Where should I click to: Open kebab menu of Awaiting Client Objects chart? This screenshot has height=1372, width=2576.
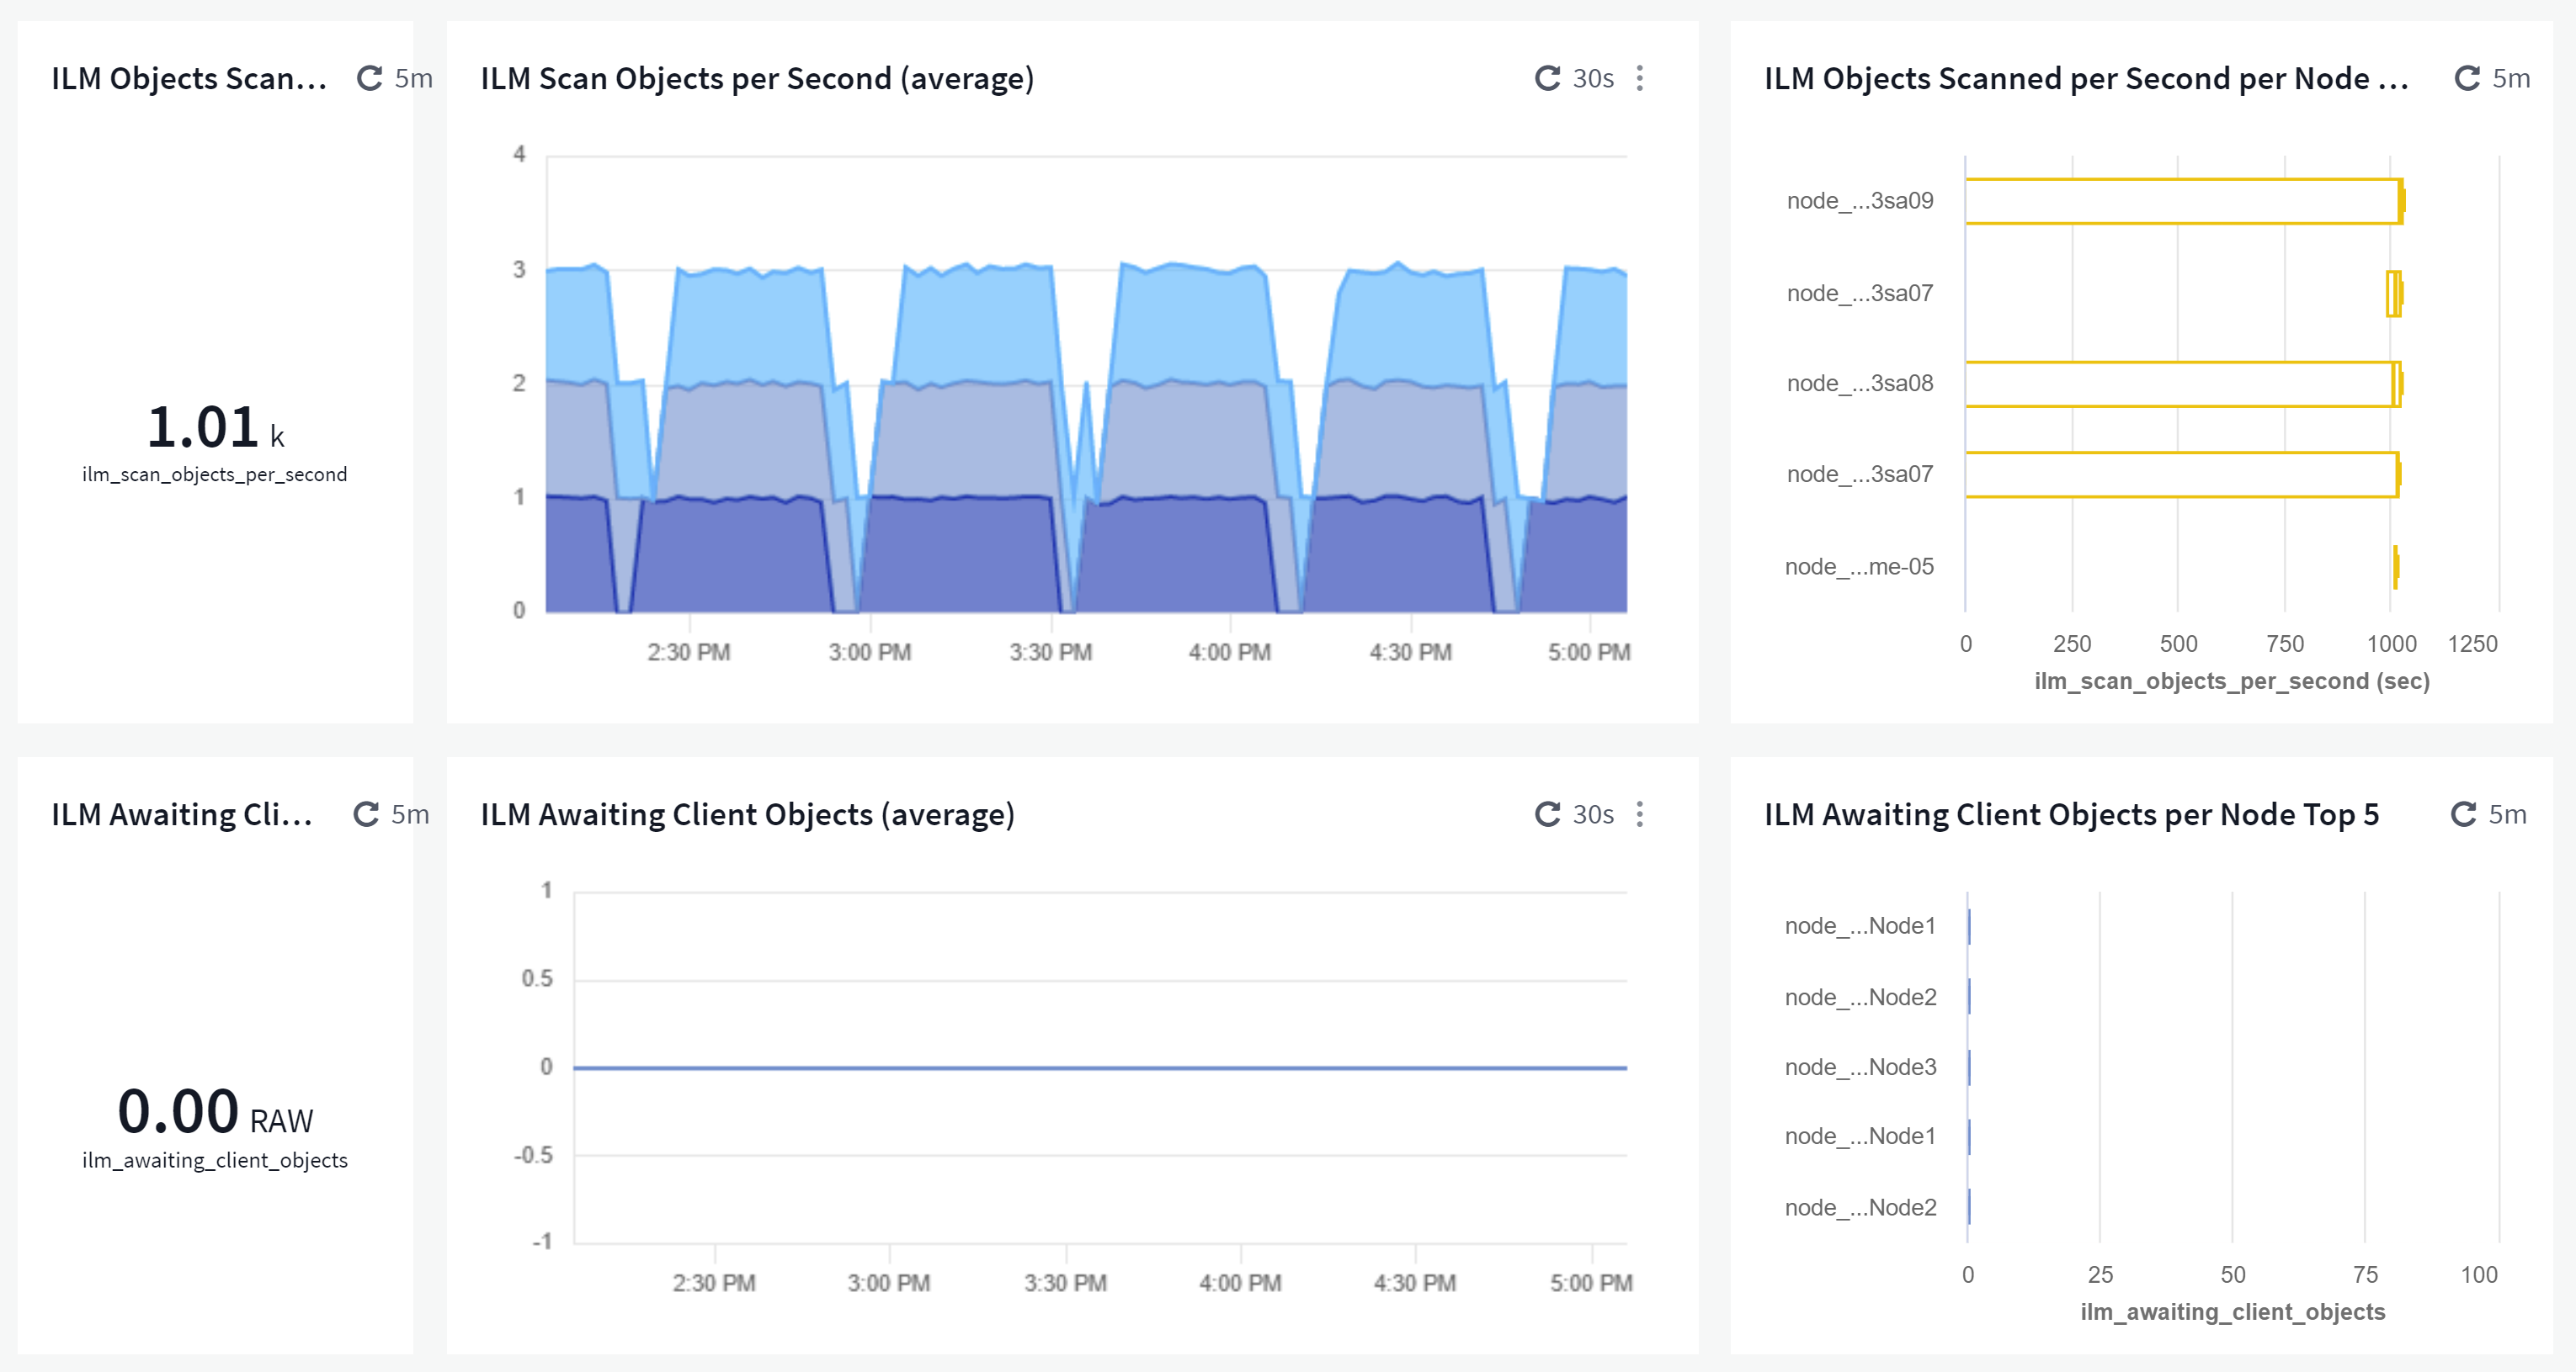coord(1640,814)
